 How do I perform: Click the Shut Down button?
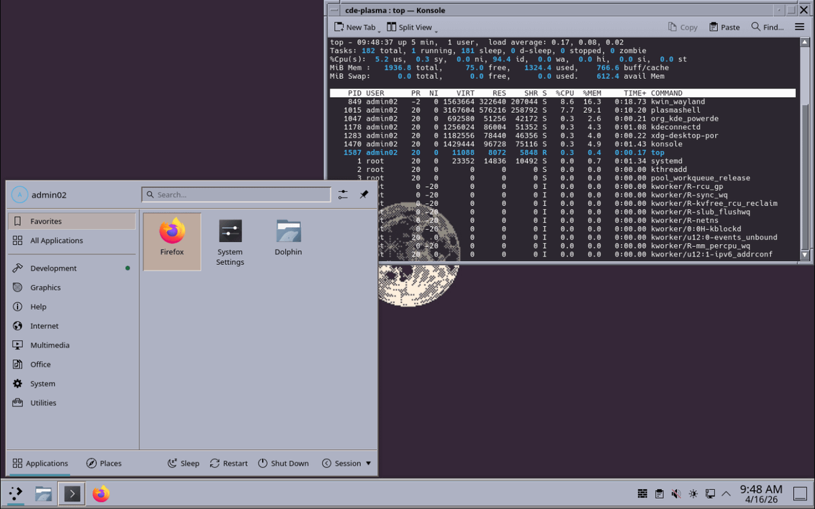283,463
